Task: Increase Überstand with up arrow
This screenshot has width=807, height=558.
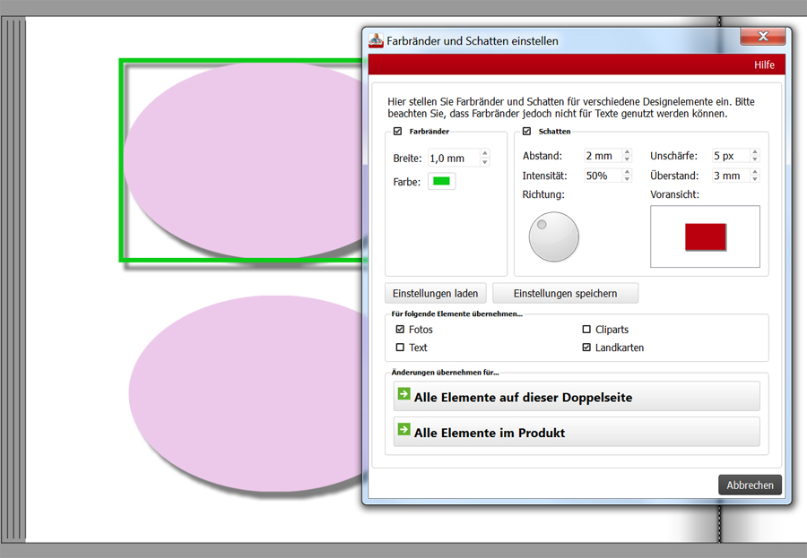Action: point(754,172)
